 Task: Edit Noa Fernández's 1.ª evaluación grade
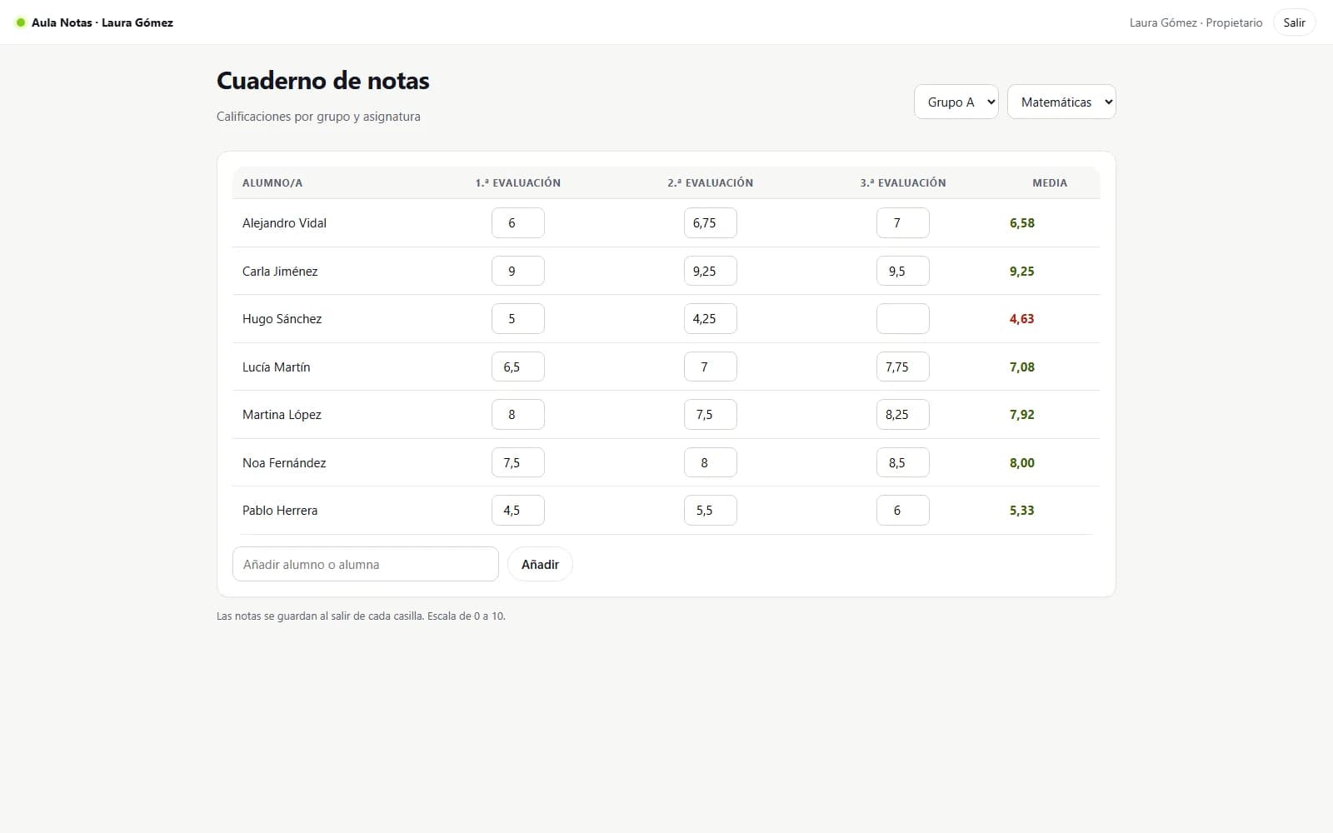[x=517, y=462]
